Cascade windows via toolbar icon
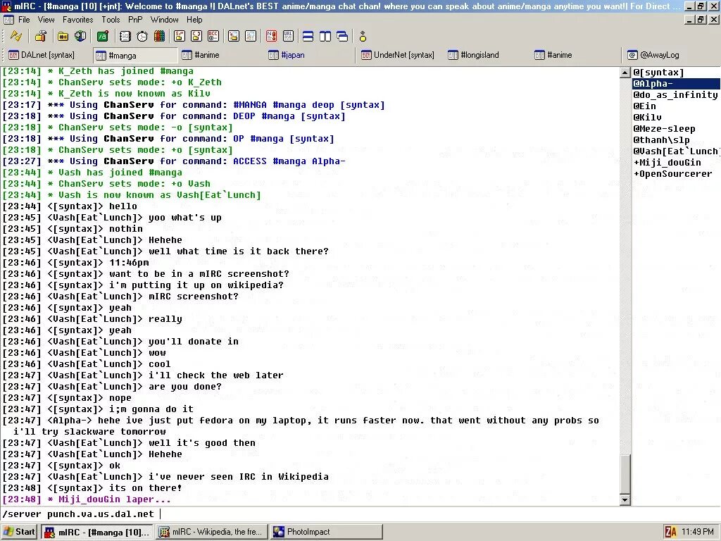 tap(342, 36)
